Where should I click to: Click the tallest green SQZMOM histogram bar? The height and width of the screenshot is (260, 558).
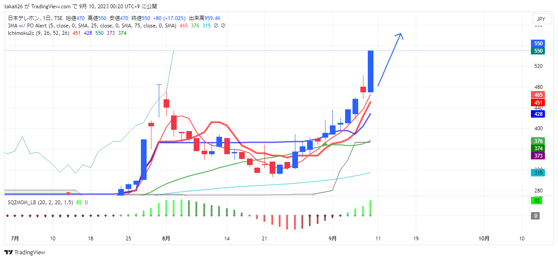click(x=174, y=207)
